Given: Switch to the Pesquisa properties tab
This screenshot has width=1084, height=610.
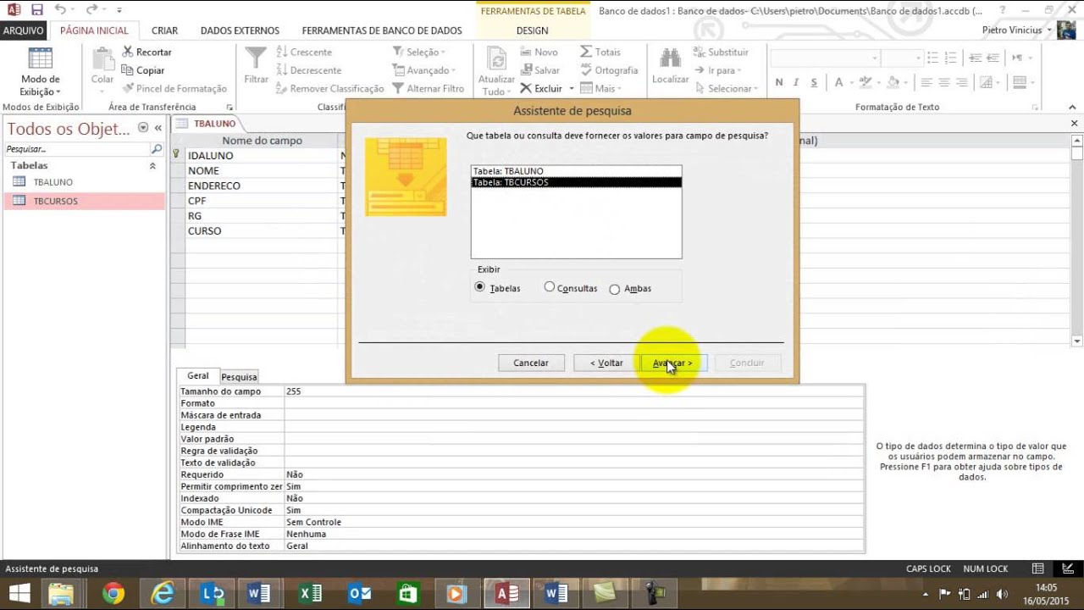Looking at the screenshot, I should [x=239, y=377].
